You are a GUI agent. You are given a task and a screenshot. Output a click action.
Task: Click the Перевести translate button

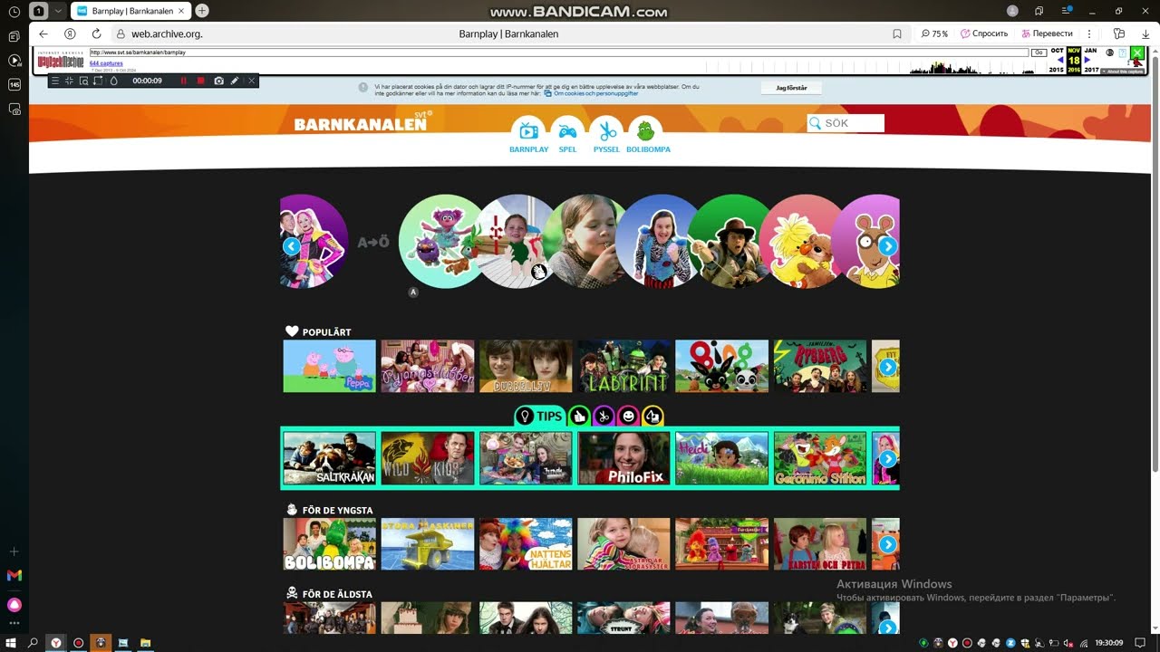coord(1047,34)
